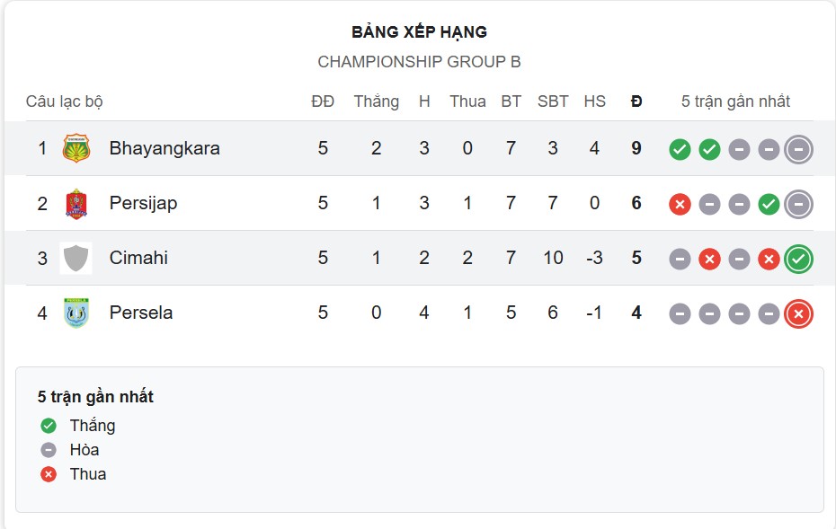Select the Persijap club crest
This screenshot has height=529, width=836.
pos(77,203)
